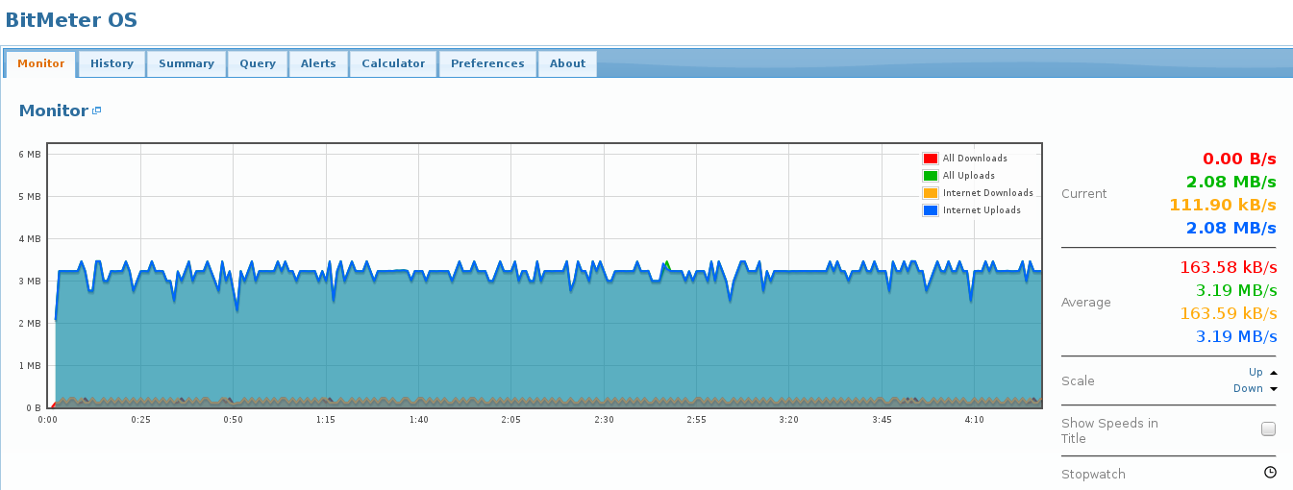The width and height of the screenshot is (1293, 490).
Task: Click the Current label
Action: [1084, 194]
